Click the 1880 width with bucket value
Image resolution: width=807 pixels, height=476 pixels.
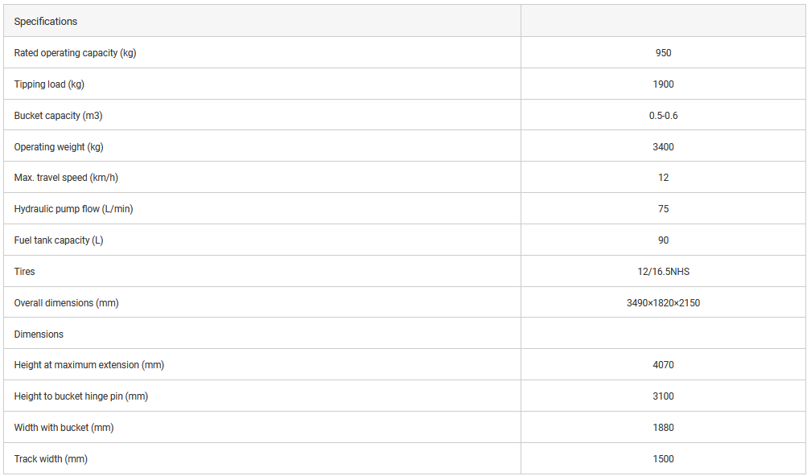pyautogui.click(x=663, y=428)
